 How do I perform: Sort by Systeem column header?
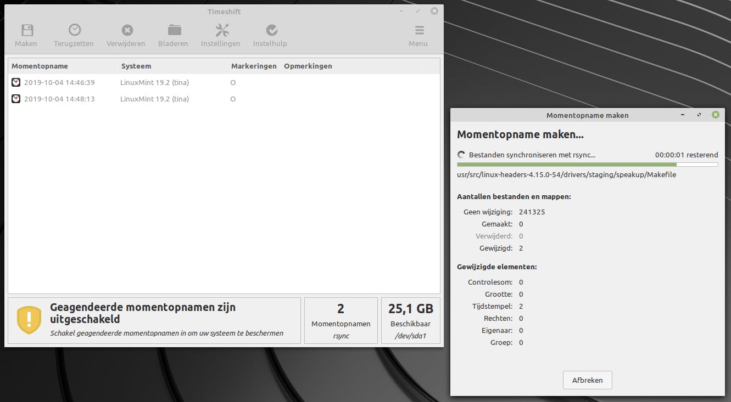(136, 66)
